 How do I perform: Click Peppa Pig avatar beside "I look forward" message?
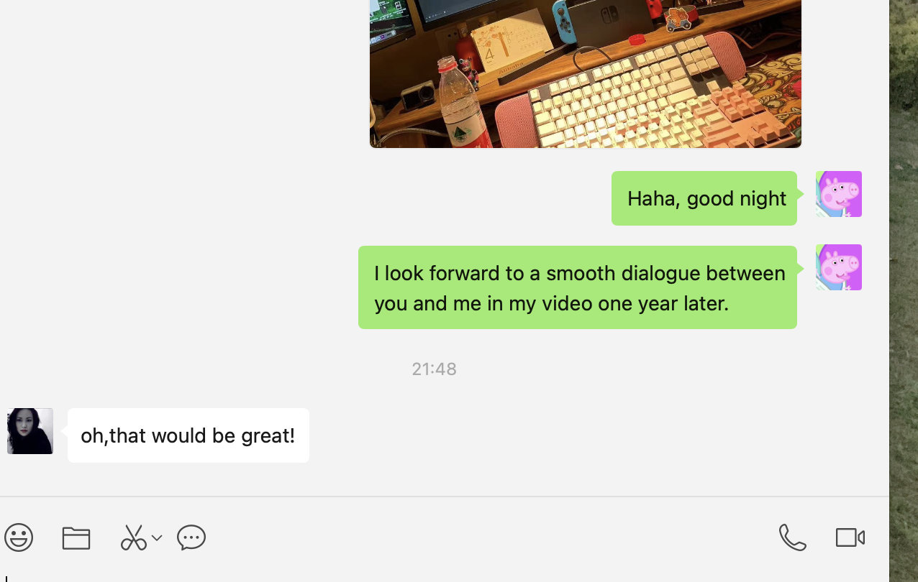point(839,267)
